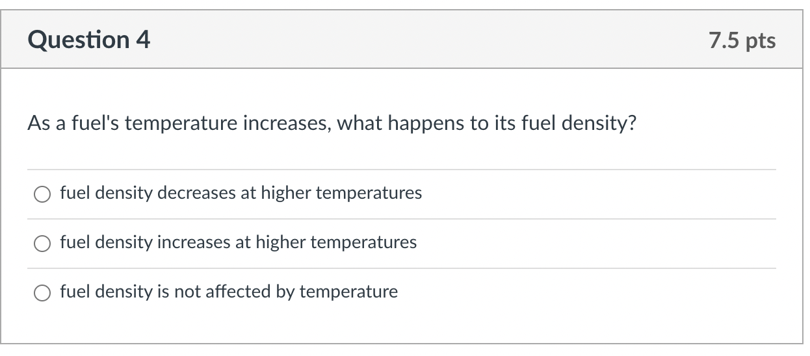Select the radio button for density decreases

[42, 194]
